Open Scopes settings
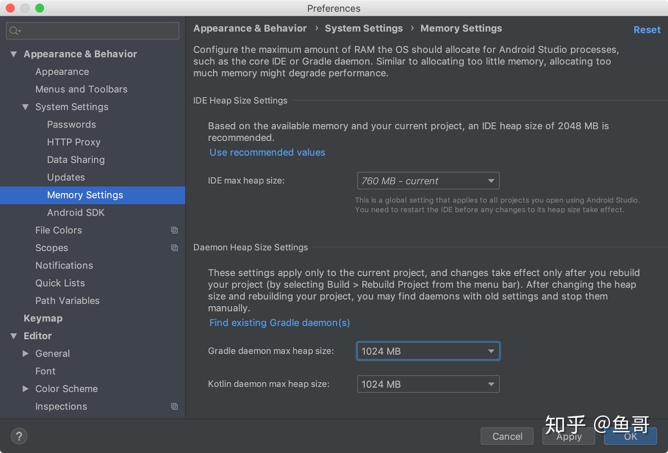This screenshot has width=668, height=453. (x=52, y=248)
